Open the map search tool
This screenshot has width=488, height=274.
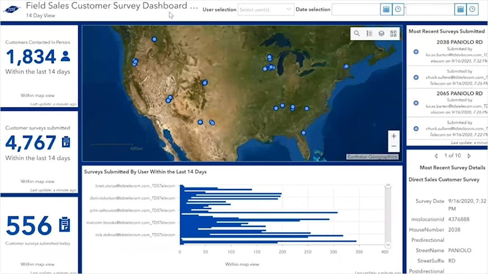coord(358,33)
